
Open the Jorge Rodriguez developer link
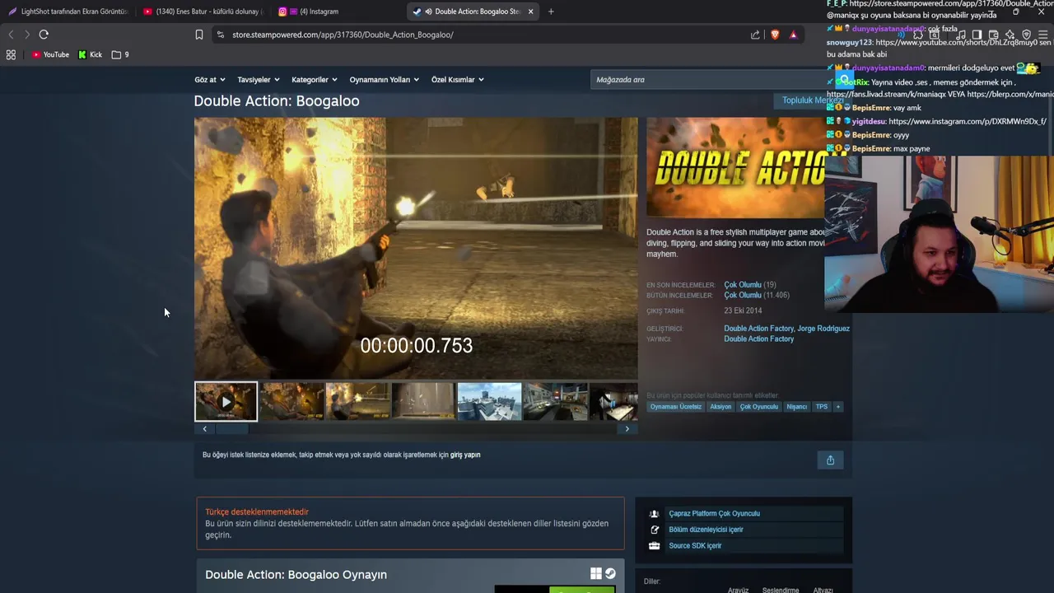coord(823,329)
